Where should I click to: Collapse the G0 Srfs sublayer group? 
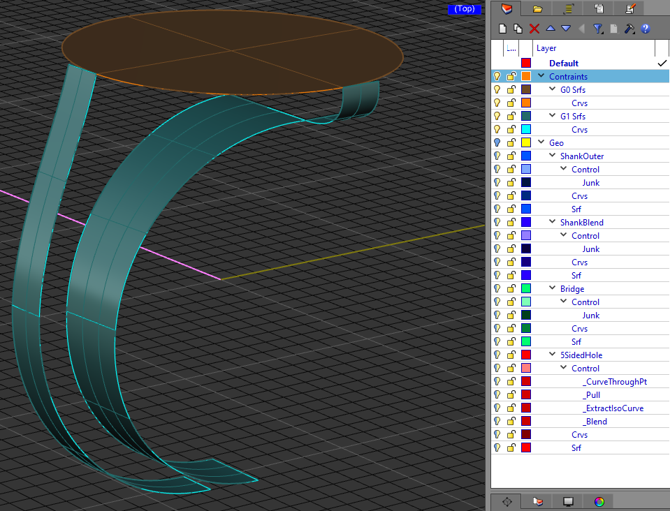coord(553,89)
